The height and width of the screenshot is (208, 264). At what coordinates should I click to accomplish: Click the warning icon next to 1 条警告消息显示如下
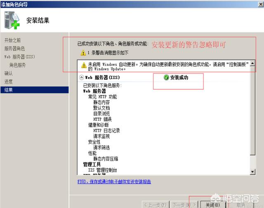(x=83, y=53)
